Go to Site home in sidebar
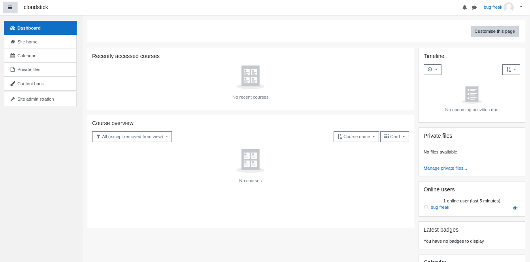The image size is (530, 262). 40,42
